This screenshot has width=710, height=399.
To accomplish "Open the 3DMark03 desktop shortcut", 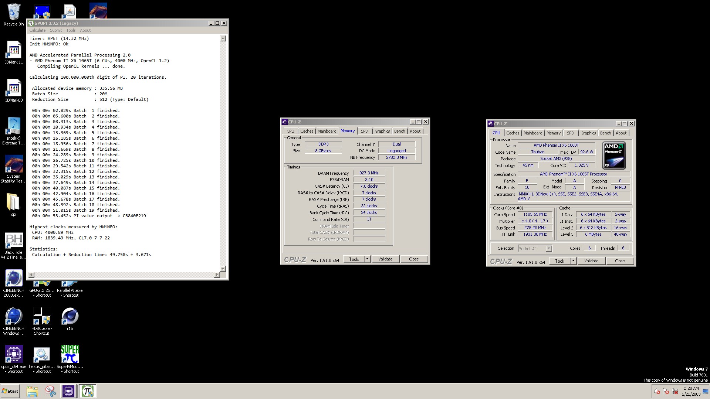I will (x=14, y=91).
